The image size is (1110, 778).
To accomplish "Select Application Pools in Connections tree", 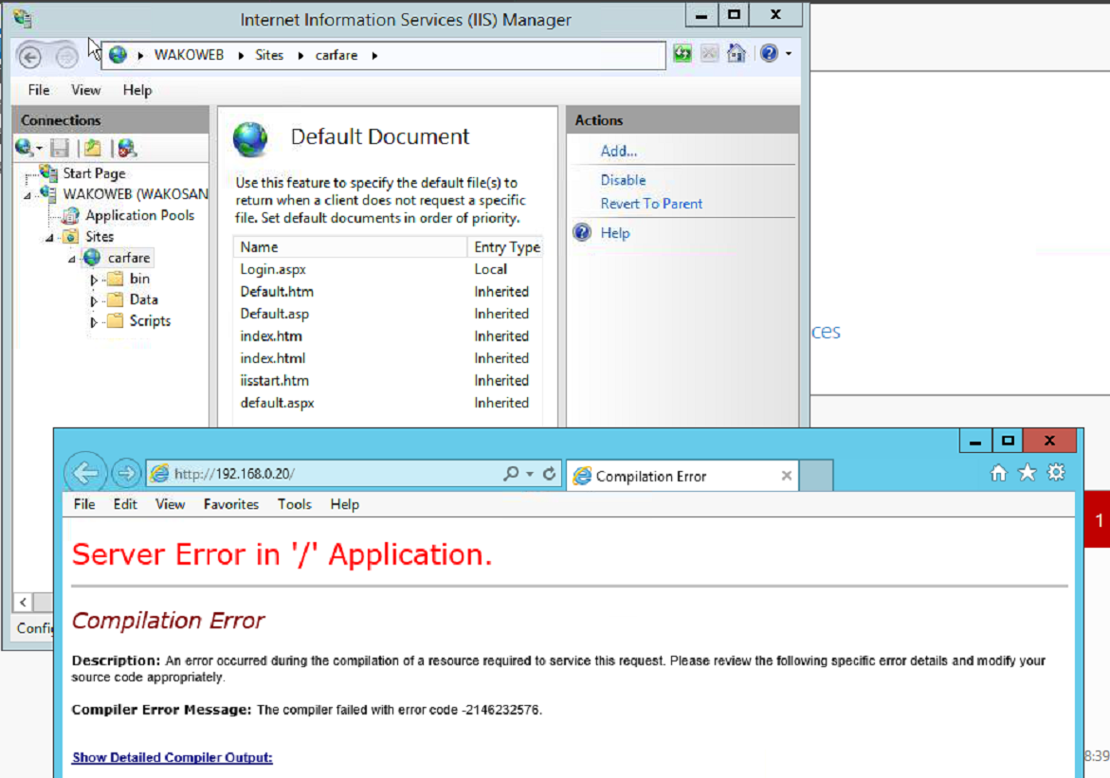I will point(139,215).
